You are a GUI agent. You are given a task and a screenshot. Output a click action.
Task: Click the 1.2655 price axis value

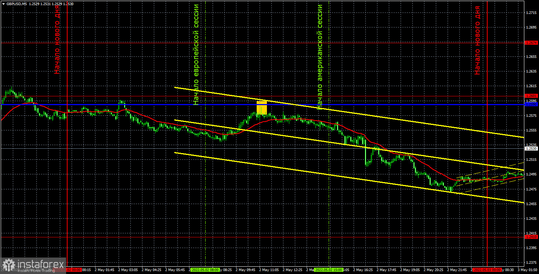point(531,57)
